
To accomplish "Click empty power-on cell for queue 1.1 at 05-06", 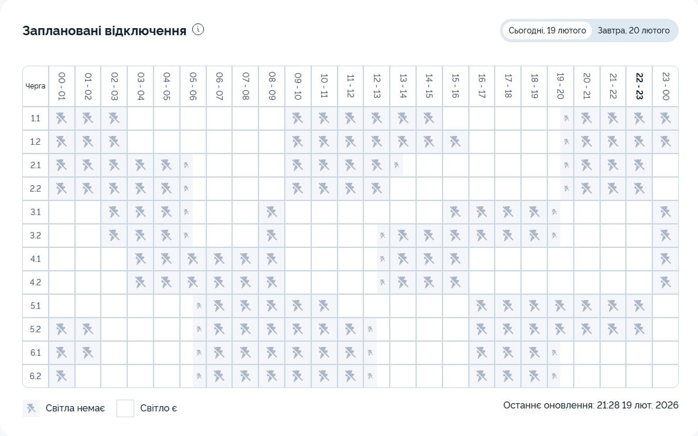I will pos(193,118).
